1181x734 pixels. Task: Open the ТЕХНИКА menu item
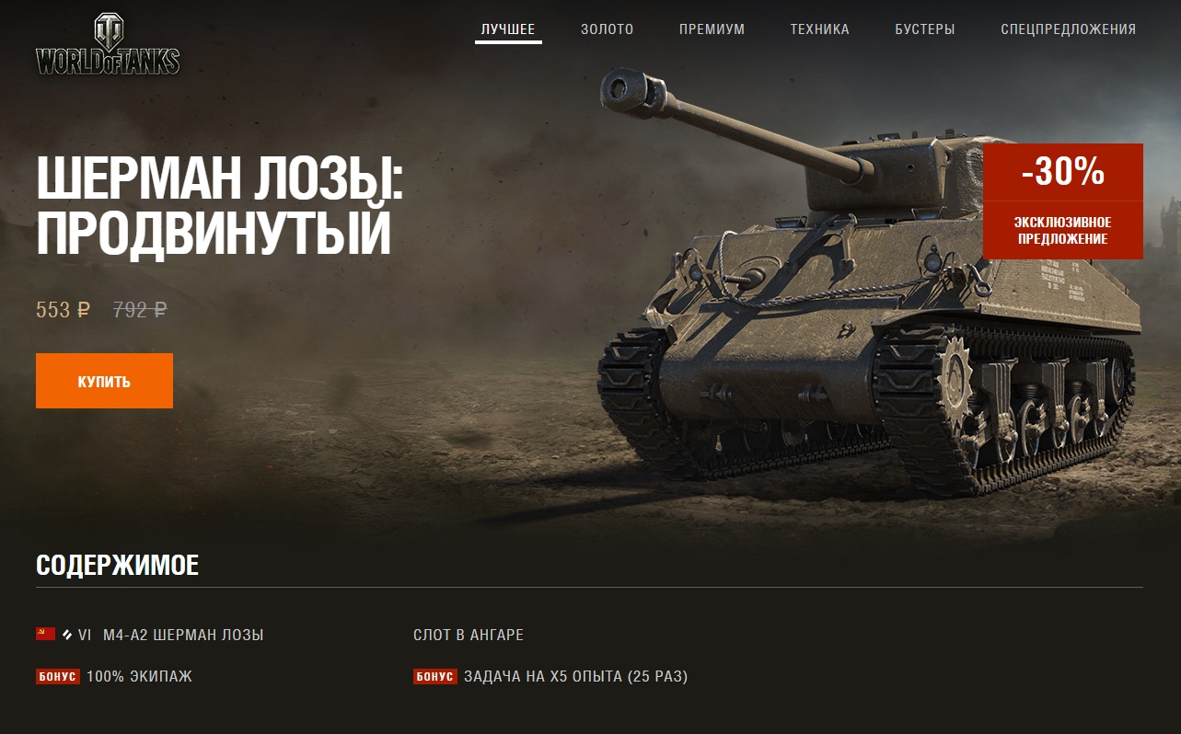point(819,29)
